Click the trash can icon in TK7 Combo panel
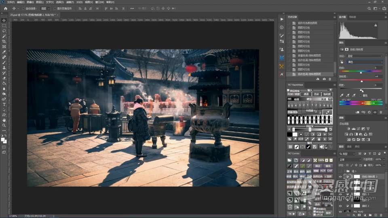This screenshot has height=218, width=388. click(x=290, y=207)
